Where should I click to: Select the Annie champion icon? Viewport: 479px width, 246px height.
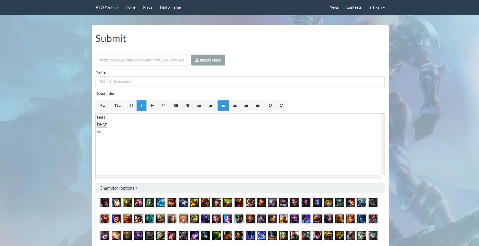coord(172,203)
